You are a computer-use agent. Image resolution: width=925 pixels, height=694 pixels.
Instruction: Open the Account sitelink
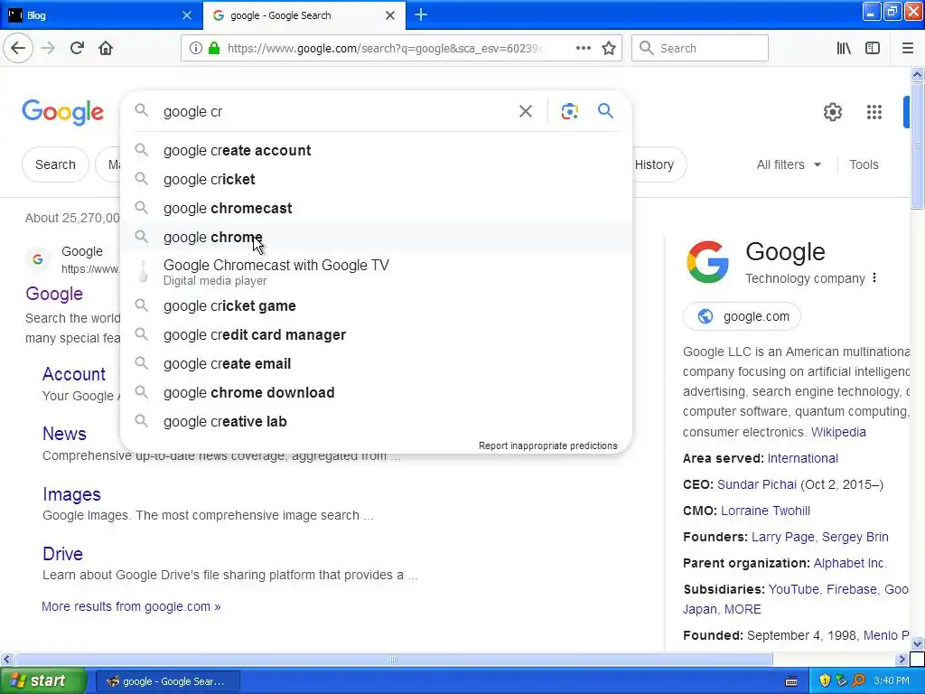click(74, 374)
